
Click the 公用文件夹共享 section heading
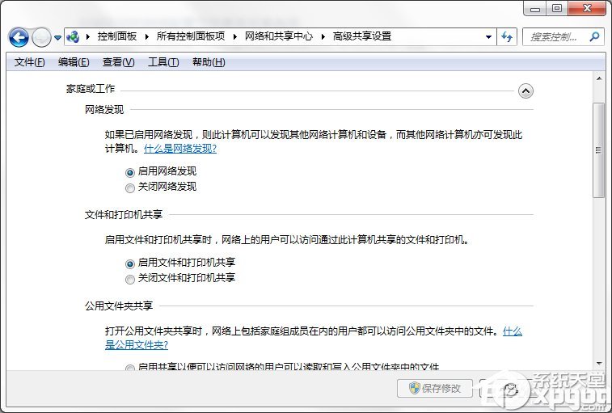(119, 306)
